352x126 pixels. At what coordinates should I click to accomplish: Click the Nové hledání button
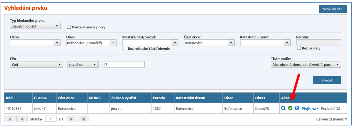tap(333, 9)
